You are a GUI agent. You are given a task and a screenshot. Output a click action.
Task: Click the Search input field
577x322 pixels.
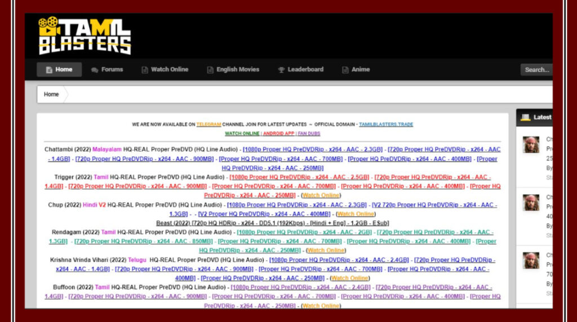click(536, 69)
